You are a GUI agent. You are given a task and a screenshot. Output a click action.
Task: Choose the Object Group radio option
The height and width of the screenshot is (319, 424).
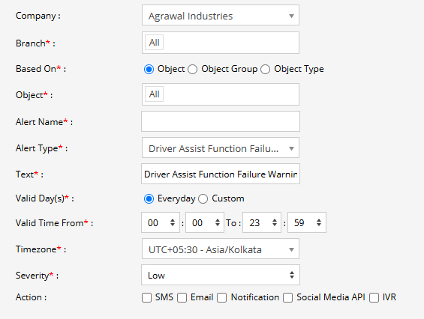point(193,69)
